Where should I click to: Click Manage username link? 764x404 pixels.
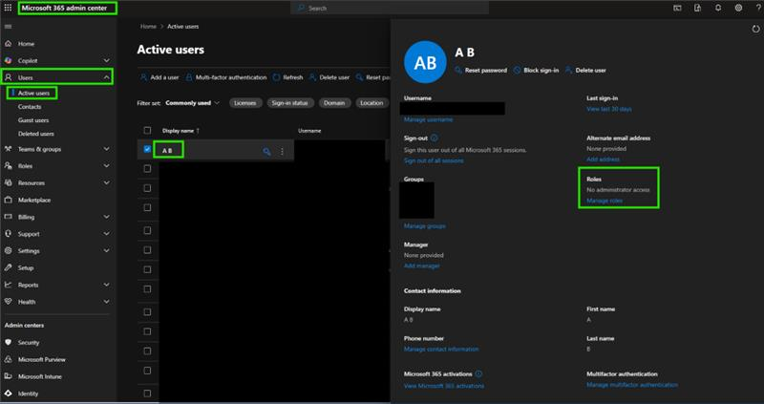(x=428, y=119)
